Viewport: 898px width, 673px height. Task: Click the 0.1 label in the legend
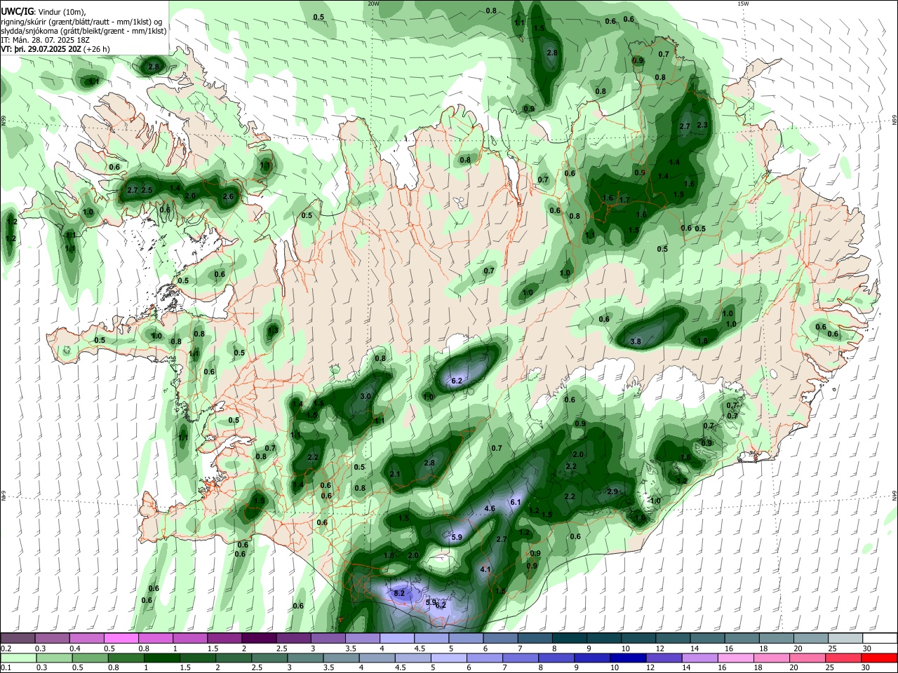6,668
